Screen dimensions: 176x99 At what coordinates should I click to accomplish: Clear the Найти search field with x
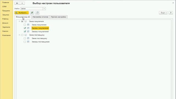click(x=44, y=9)
